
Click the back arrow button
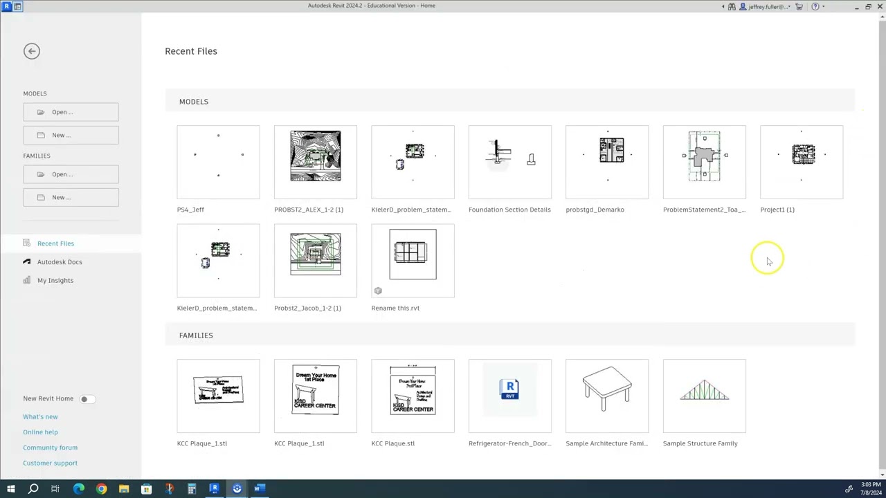[x=31, y=51]
